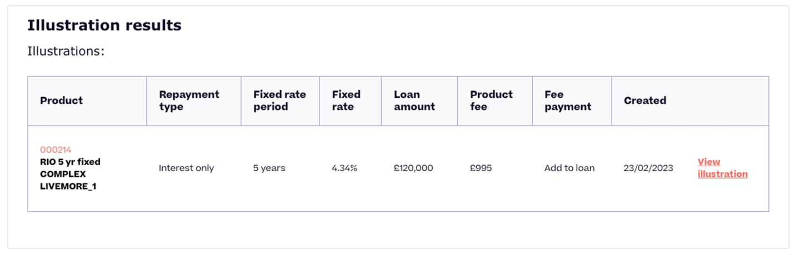Click the 5 years cell value
The height and width of the screenshot is (258, 800).
point(269,168)
